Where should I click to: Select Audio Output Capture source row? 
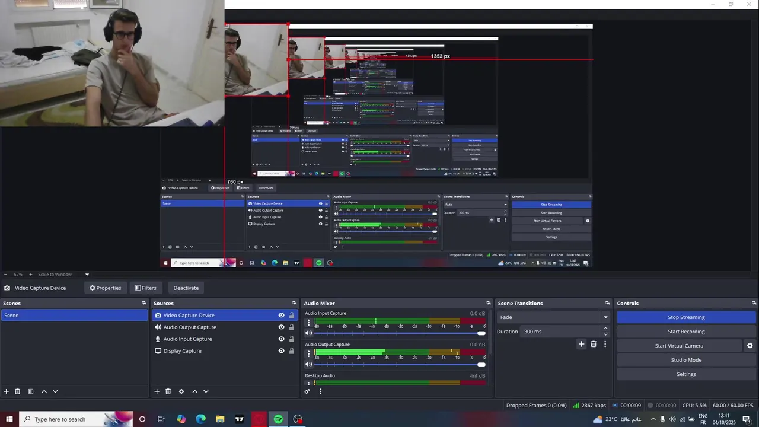coord(225,327)
